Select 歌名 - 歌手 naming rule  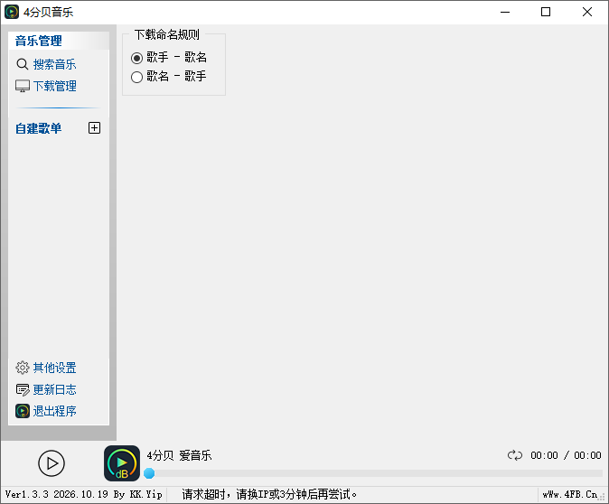point(169,76)
